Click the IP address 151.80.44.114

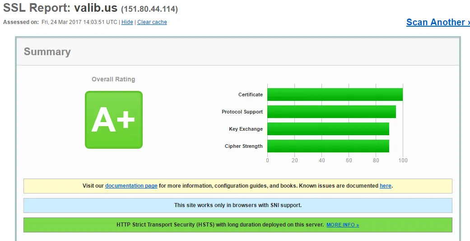(149, 9)
